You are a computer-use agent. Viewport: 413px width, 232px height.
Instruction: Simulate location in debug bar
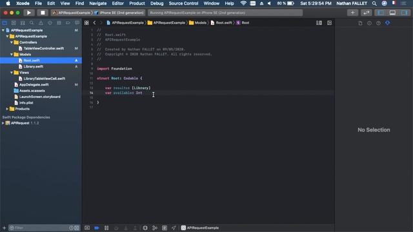[174, 227]
